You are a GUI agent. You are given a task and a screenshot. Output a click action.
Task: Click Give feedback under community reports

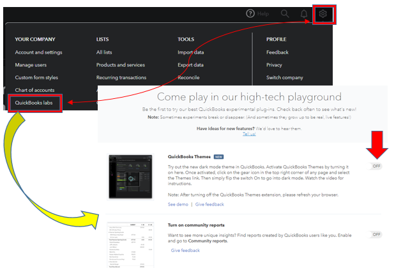(x=185, y=250)
